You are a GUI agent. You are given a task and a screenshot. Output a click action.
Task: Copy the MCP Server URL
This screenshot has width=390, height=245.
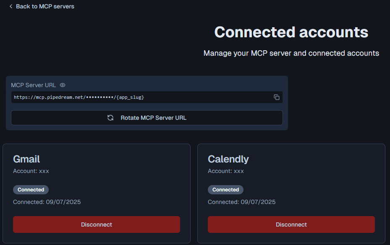[x=277, y=97]
